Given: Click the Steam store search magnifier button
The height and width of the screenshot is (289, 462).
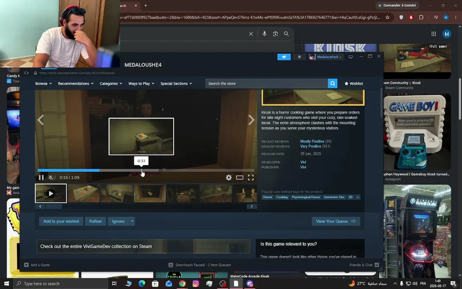Looking at the screenshot, I should pos(332,83).
